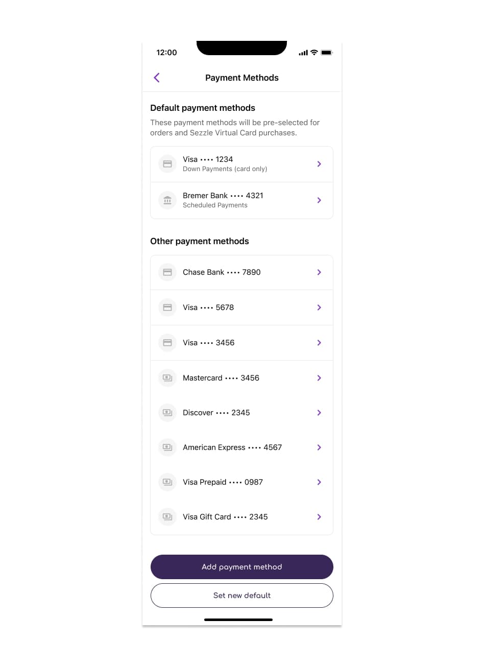The image size is (484, 666).
Task: Select the Visa 3456 payment row
Action: pyautogui.click(x=241, y=343)
